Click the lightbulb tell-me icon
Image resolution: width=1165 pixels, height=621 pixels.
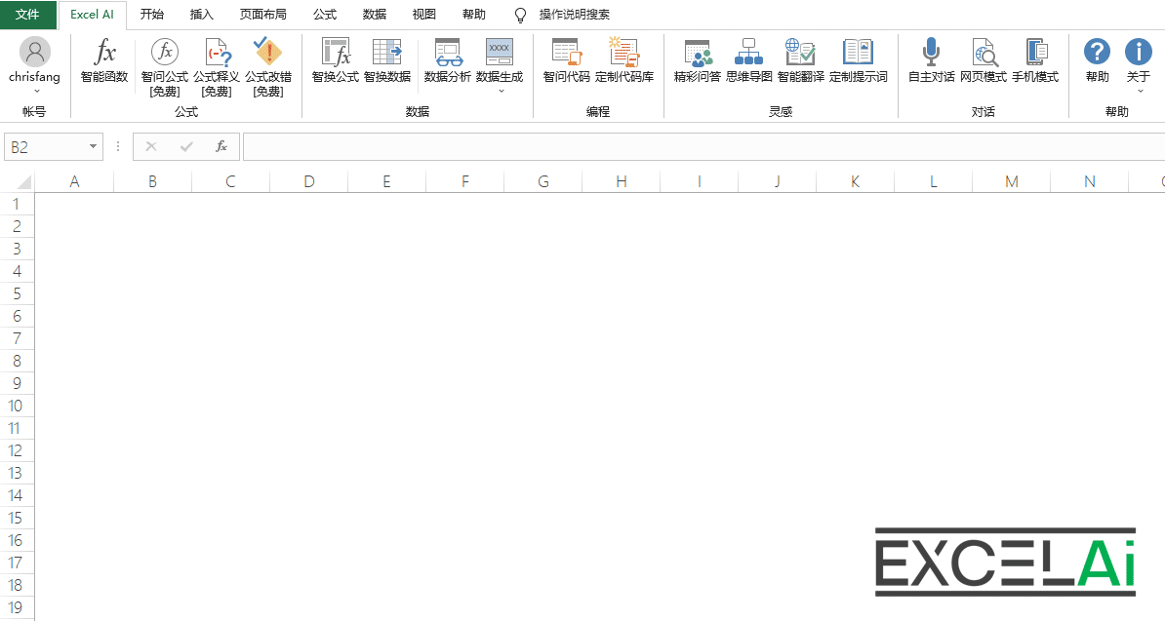coord(520,15)
